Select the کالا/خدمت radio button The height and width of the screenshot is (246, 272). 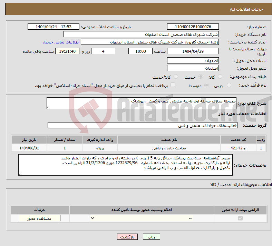pos(176,77)
